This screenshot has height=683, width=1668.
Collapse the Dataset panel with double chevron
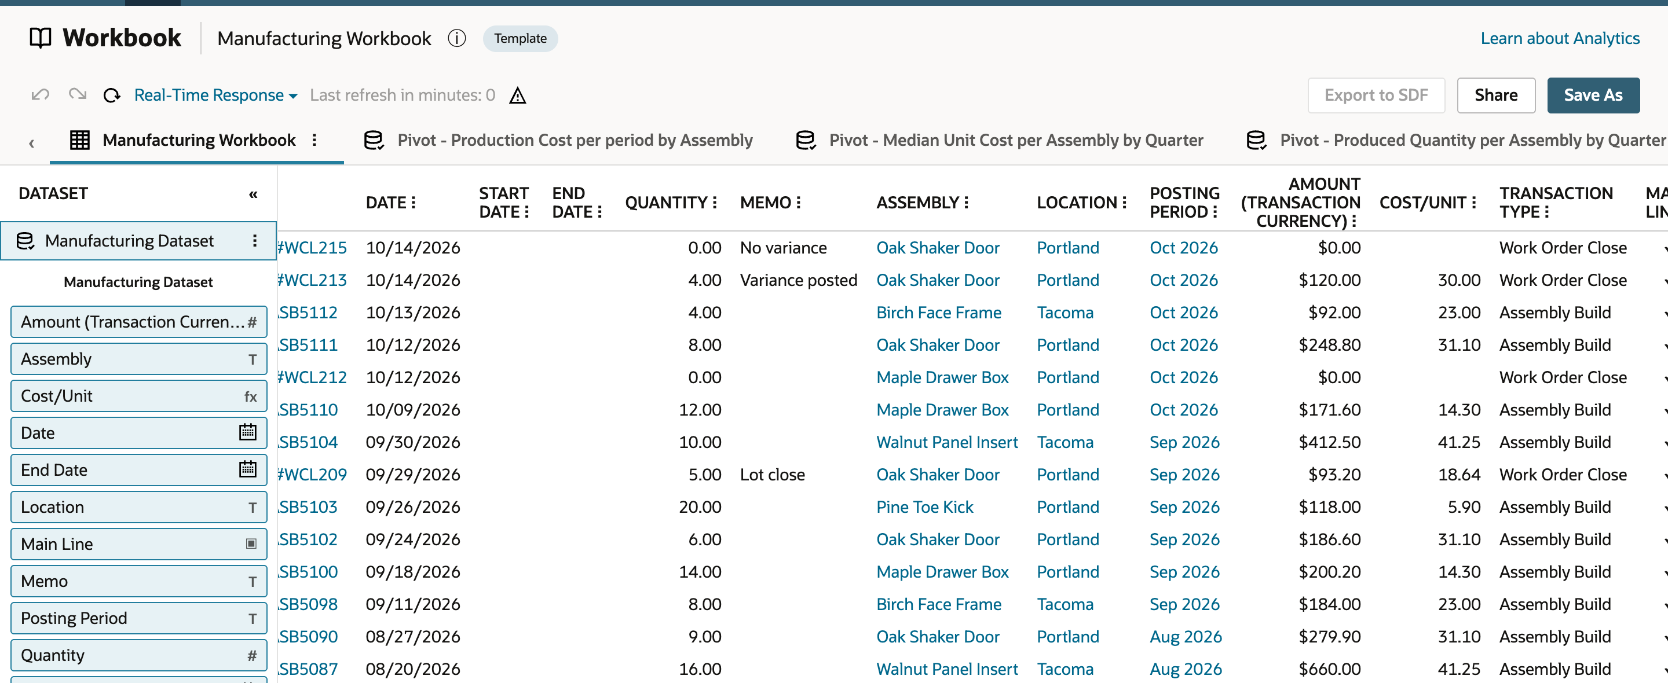point(253,193)
